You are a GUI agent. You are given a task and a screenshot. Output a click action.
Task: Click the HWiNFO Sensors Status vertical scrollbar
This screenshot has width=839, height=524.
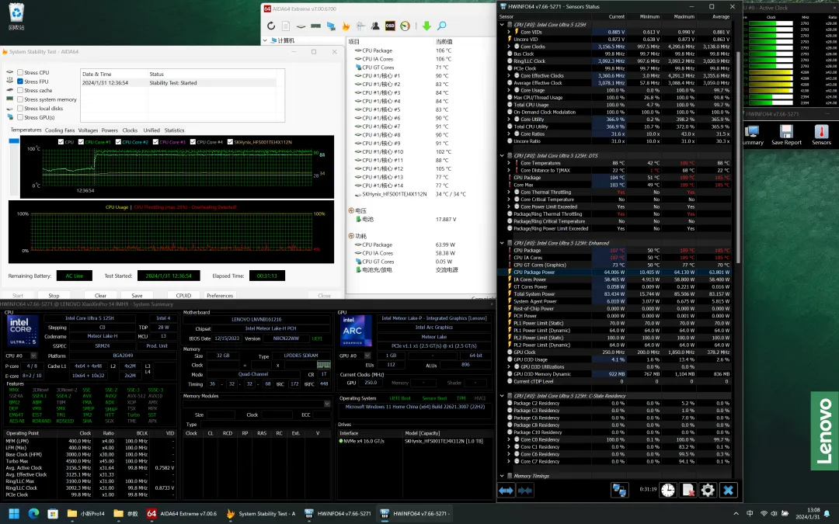pyautogui.click(x=739, y=155)
